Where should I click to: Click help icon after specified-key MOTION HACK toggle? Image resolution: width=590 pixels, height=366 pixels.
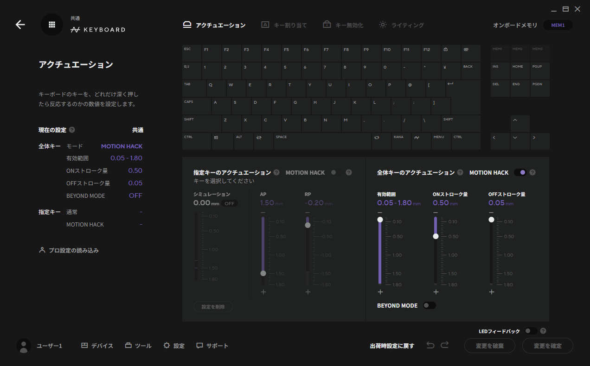(349, 172)
